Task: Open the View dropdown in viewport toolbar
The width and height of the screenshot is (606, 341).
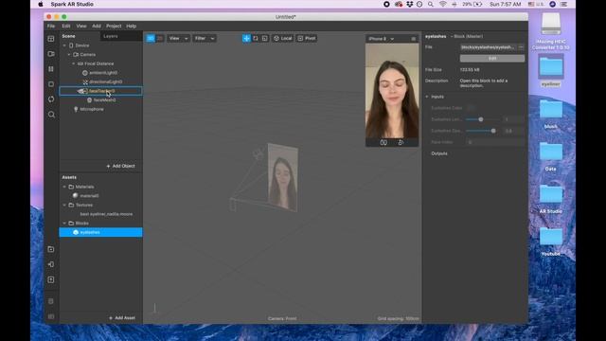Action: pos(179,38)
